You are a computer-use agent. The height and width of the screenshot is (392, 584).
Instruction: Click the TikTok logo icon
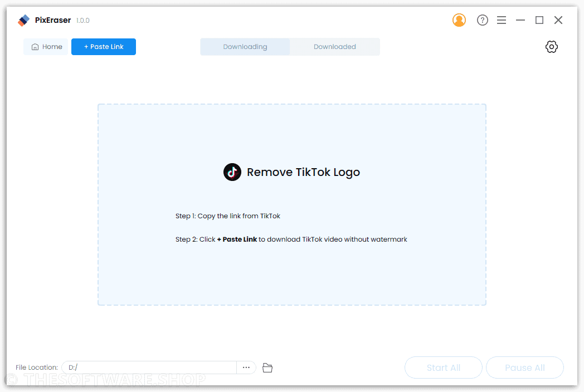(x=232, y=172)
